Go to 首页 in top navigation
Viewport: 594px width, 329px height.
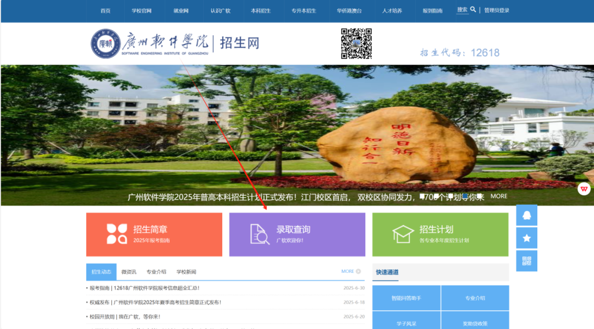point(105,10)
